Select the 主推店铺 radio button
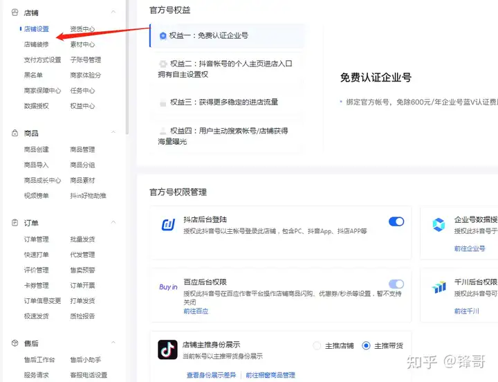The image size is (498, 382). coord(317,345)
